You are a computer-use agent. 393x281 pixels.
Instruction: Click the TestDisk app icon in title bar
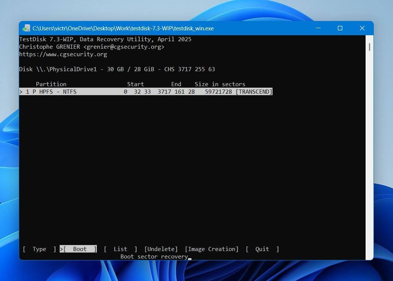click(26, 28)
